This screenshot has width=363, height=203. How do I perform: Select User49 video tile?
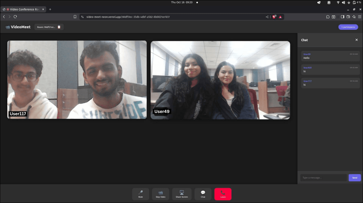pos(220,80)
